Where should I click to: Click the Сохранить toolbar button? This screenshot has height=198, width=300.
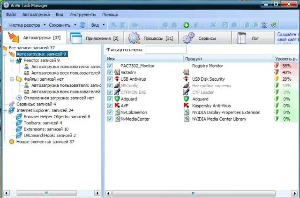click(x=60, y=25)
